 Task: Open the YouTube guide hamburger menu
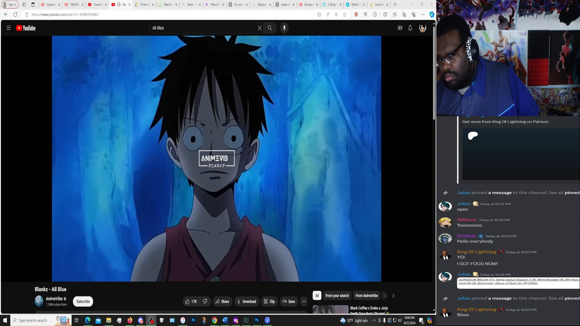[8, 28]
